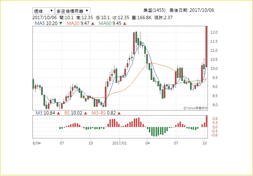
Task: Click the 量:166.8K volume text
Action: tap(142, 17)
